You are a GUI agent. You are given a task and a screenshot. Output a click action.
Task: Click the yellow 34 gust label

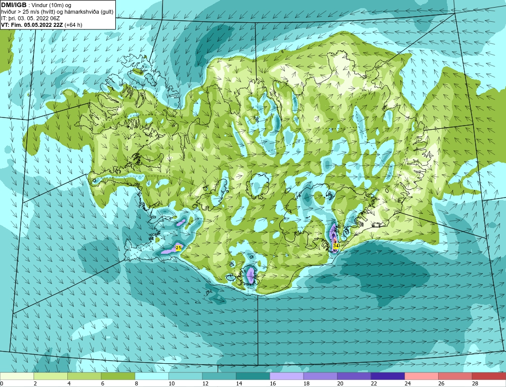click(x=336, y=246)
